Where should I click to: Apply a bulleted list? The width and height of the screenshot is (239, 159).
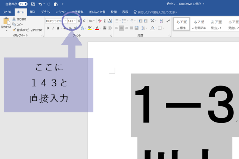click(117, 21)
